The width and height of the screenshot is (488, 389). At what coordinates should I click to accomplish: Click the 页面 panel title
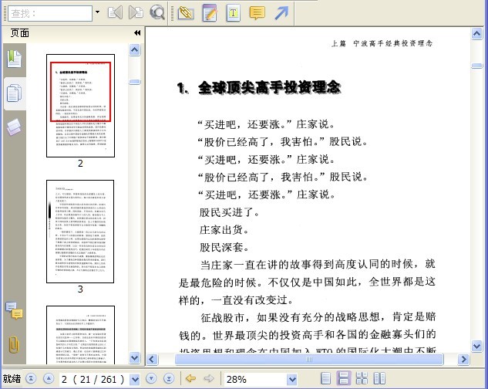click(19, 32)
